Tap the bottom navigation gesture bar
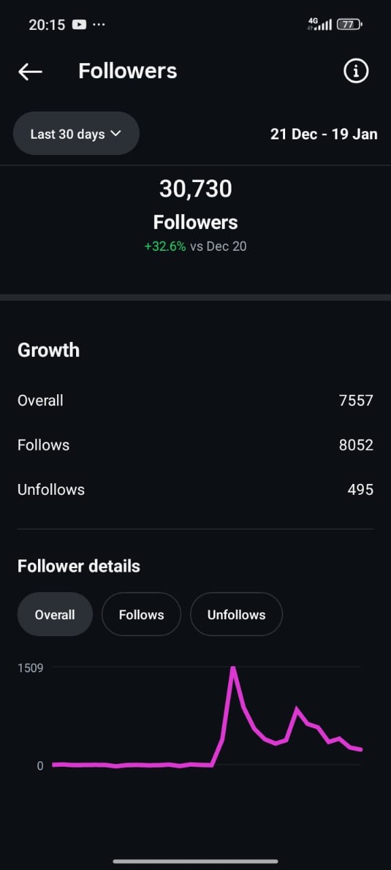Viewport: 391px width, 870px height. tap(195, 861)
